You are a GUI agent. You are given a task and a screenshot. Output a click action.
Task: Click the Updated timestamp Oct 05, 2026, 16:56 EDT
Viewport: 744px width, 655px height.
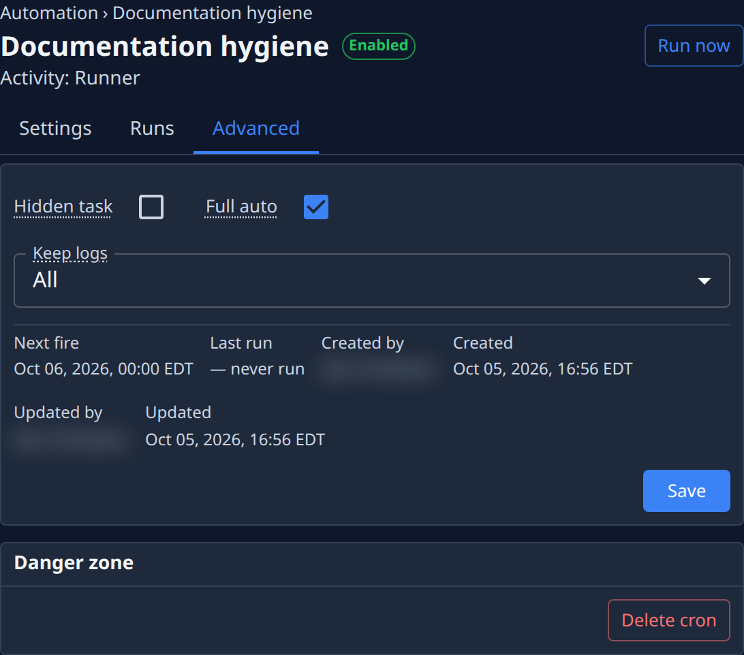click(x=235, y=440)
